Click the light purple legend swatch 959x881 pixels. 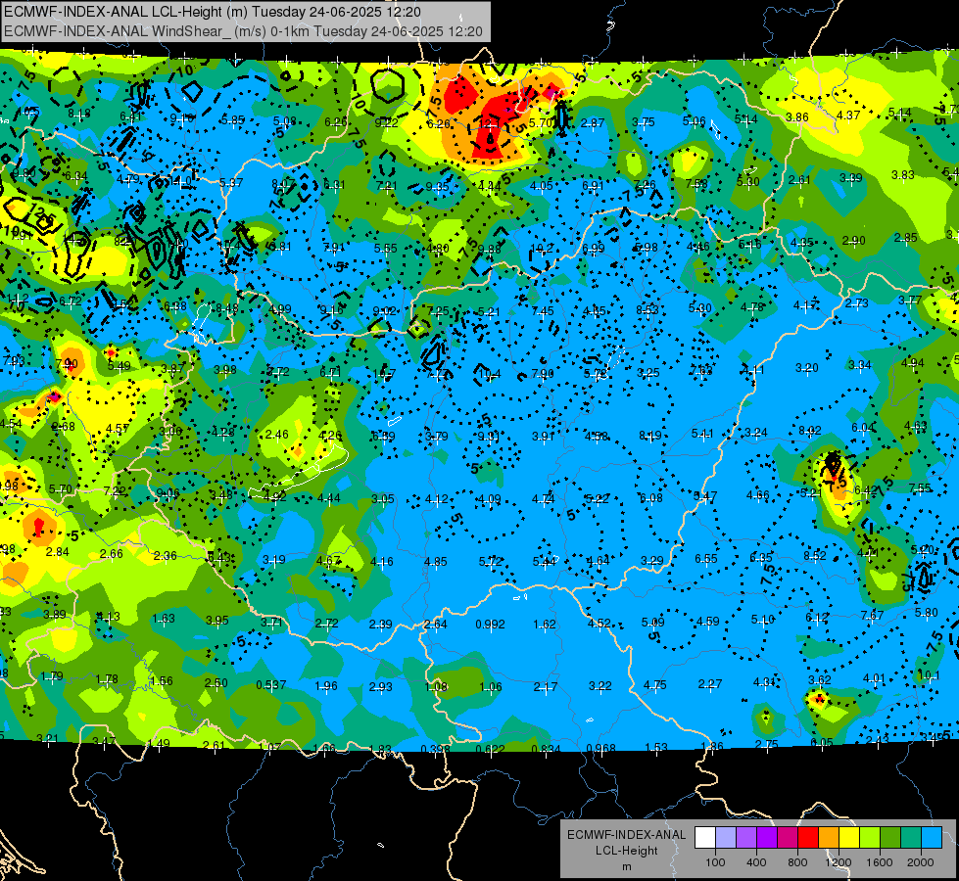pyautogui.click(x=746, y=838)
